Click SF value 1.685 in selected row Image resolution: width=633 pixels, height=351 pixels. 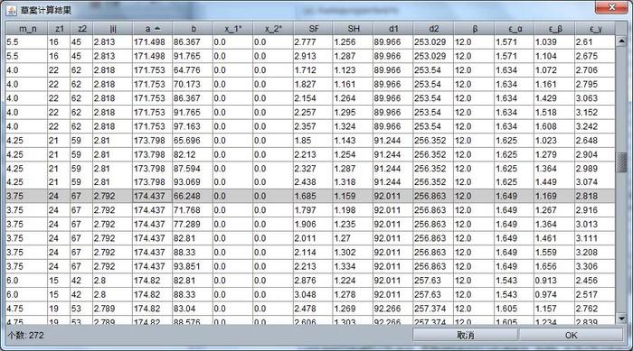tap(313, 197)
